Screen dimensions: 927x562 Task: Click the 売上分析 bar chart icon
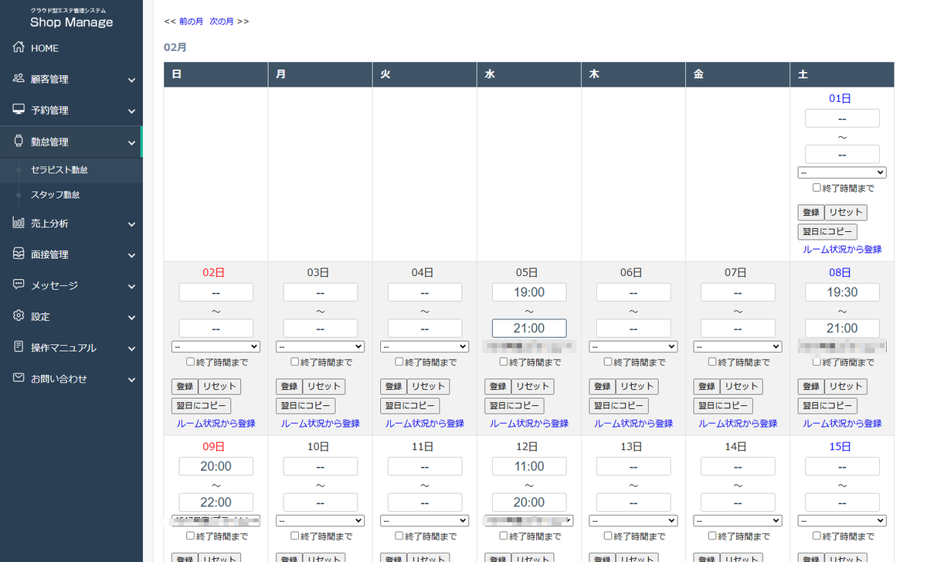coord(19,223)
